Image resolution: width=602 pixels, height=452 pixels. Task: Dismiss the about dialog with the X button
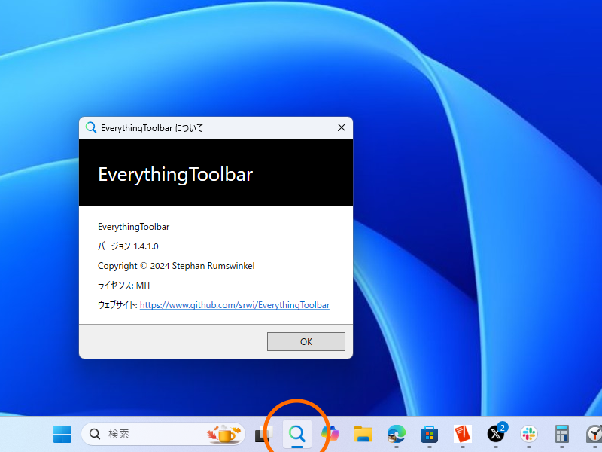click(x=341, y=127)
